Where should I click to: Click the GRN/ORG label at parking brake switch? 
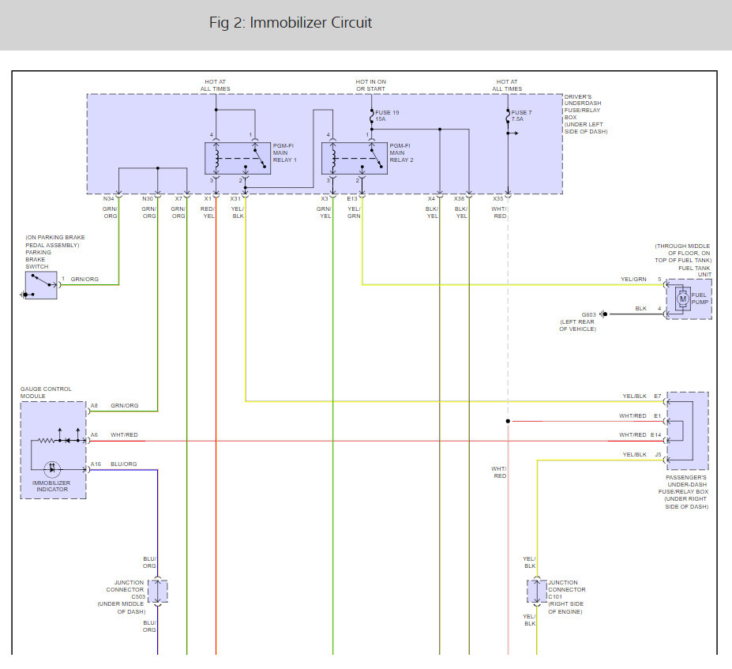coord(84,279)
